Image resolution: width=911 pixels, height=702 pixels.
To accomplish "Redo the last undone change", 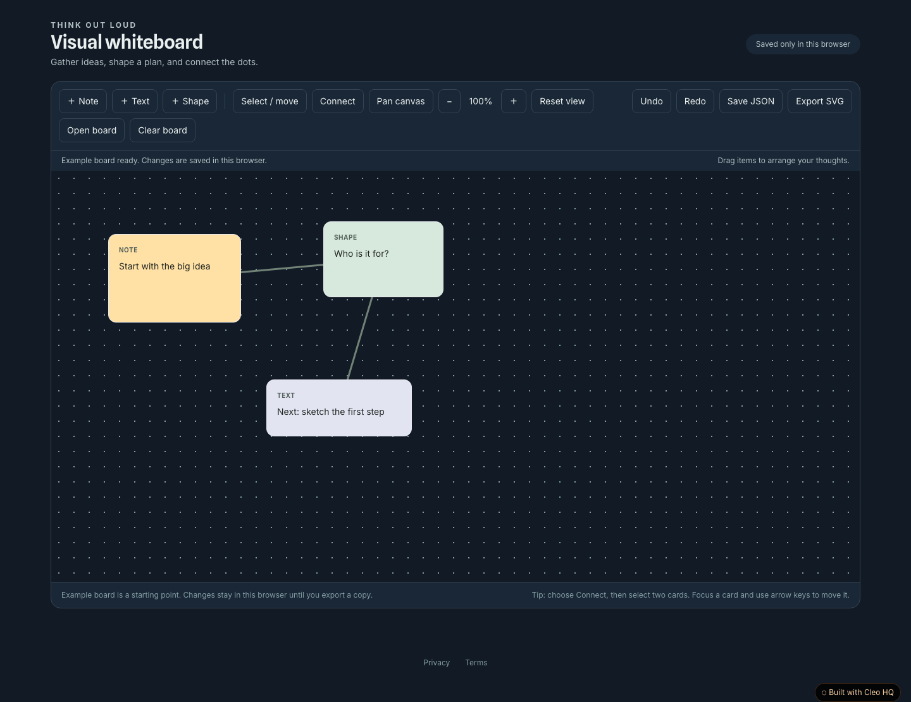I will pyautogui.click(x=695, y=101).
